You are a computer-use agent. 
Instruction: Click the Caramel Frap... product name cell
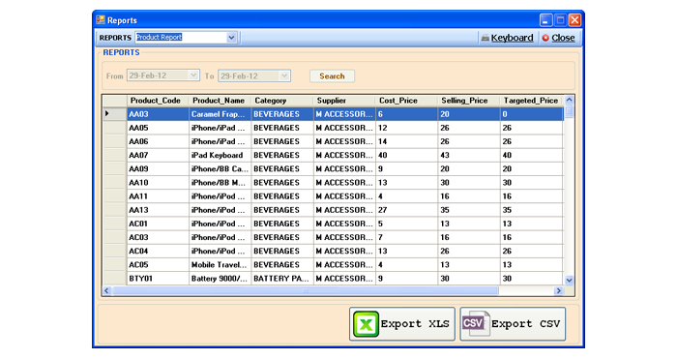pyautogui.click(x=221, y=114)
